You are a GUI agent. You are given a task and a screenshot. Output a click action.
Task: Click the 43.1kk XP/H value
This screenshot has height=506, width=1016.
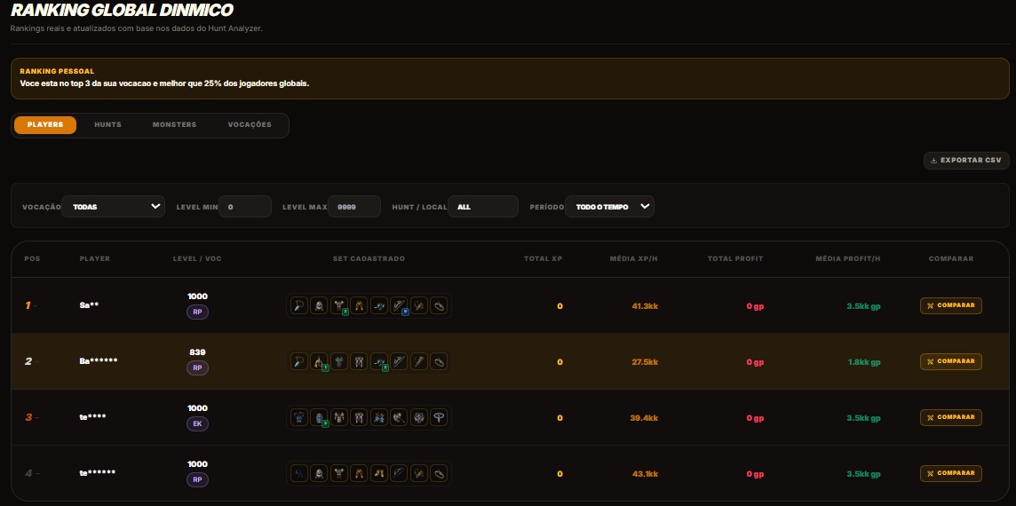645,474
